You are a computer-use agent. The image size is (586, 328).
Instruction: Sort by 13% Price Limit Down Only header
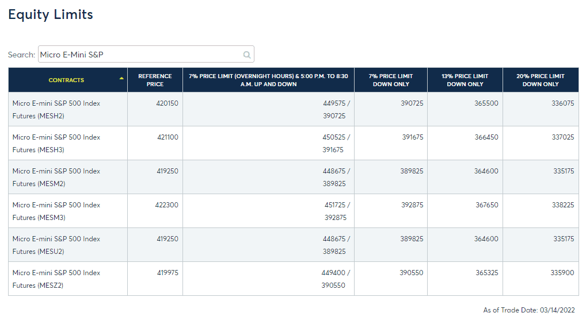465,80
